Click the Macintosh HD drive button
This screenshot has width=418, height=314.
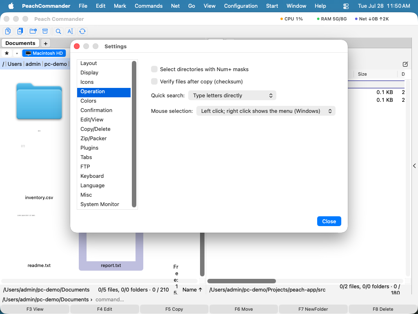(x=44, y=53)
